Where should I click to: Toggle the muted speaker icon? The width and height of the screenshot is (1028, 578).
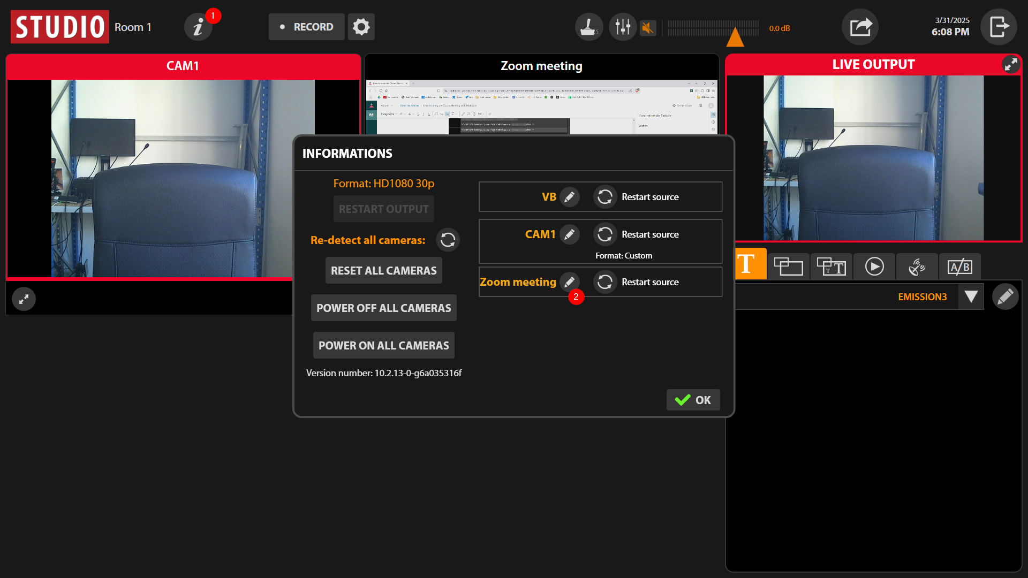point(648,28)
